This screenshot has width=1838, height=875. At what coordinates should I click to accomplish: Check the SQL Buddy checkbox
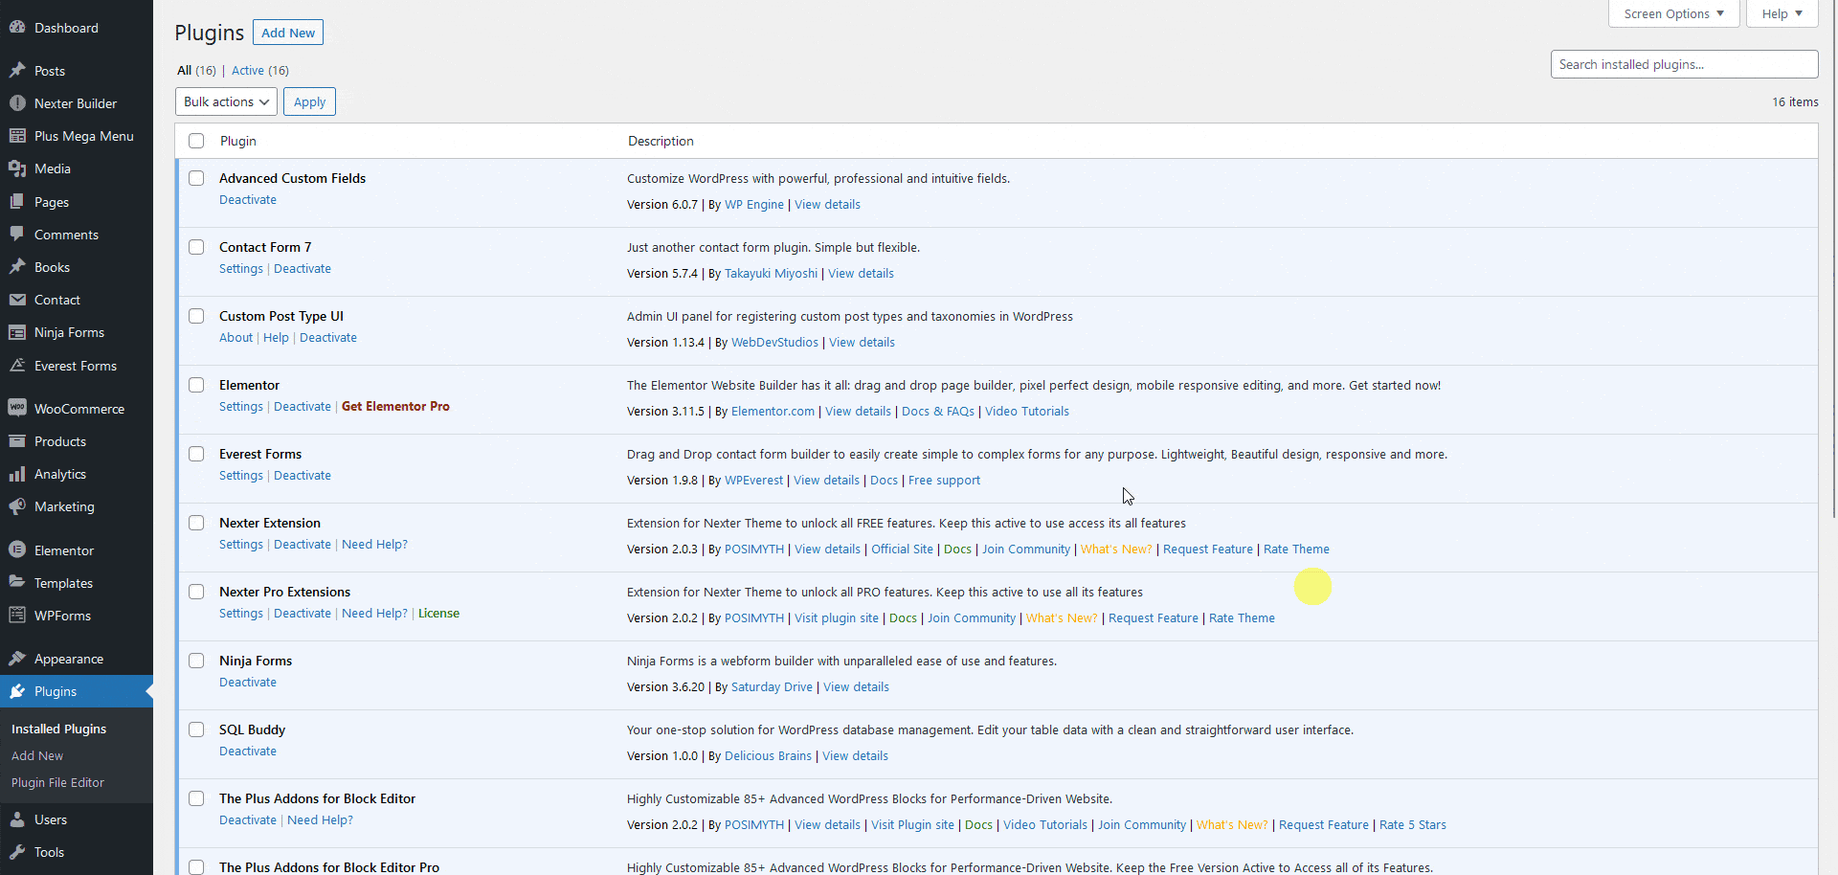(196, 729)
